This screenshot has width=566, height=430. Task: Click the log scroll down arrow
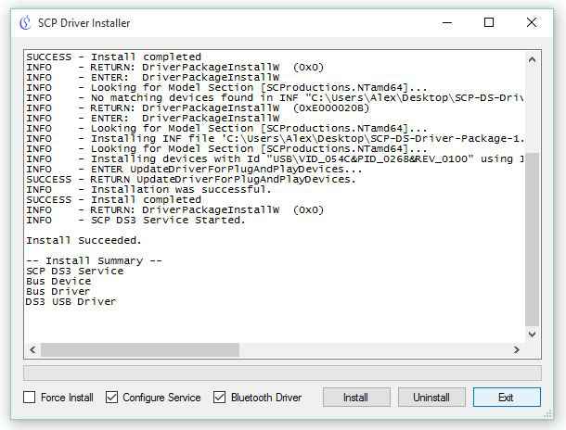[532, 335]
